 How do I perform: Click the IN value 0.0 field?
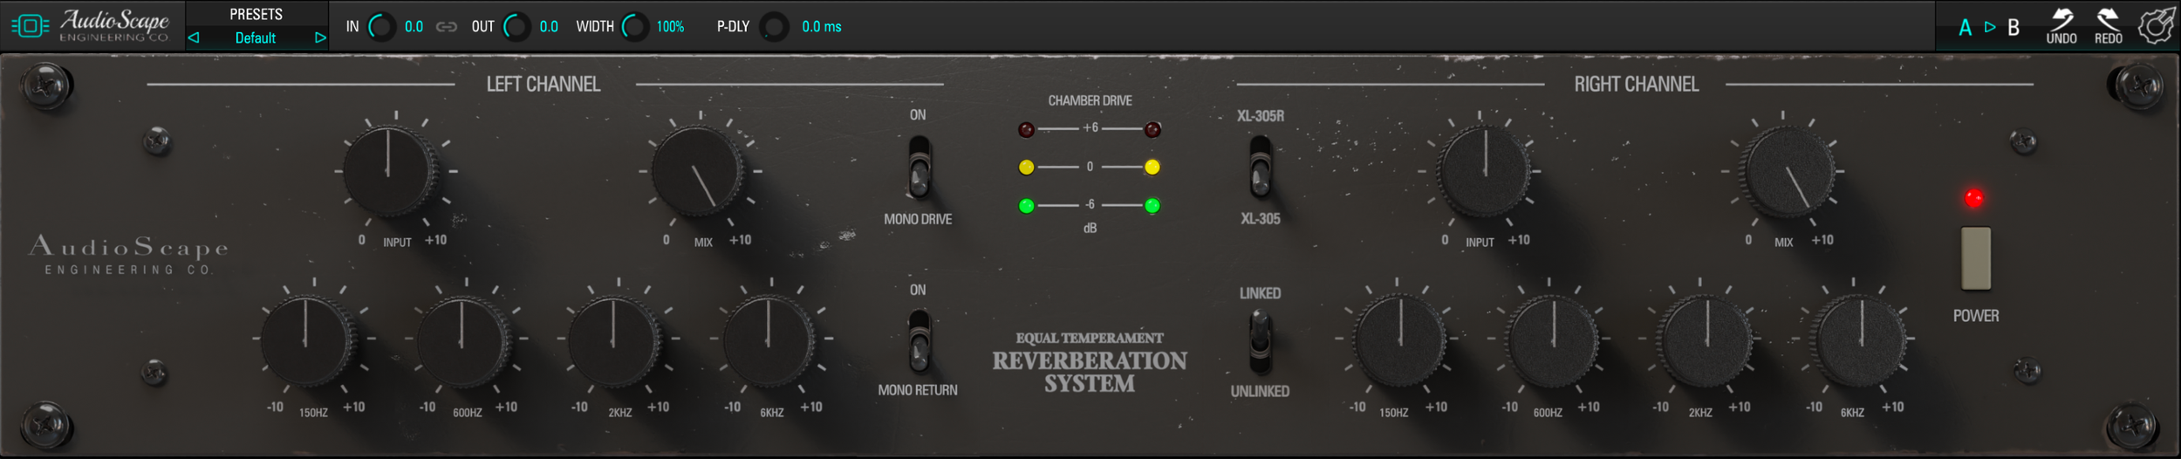click(414, 27)
